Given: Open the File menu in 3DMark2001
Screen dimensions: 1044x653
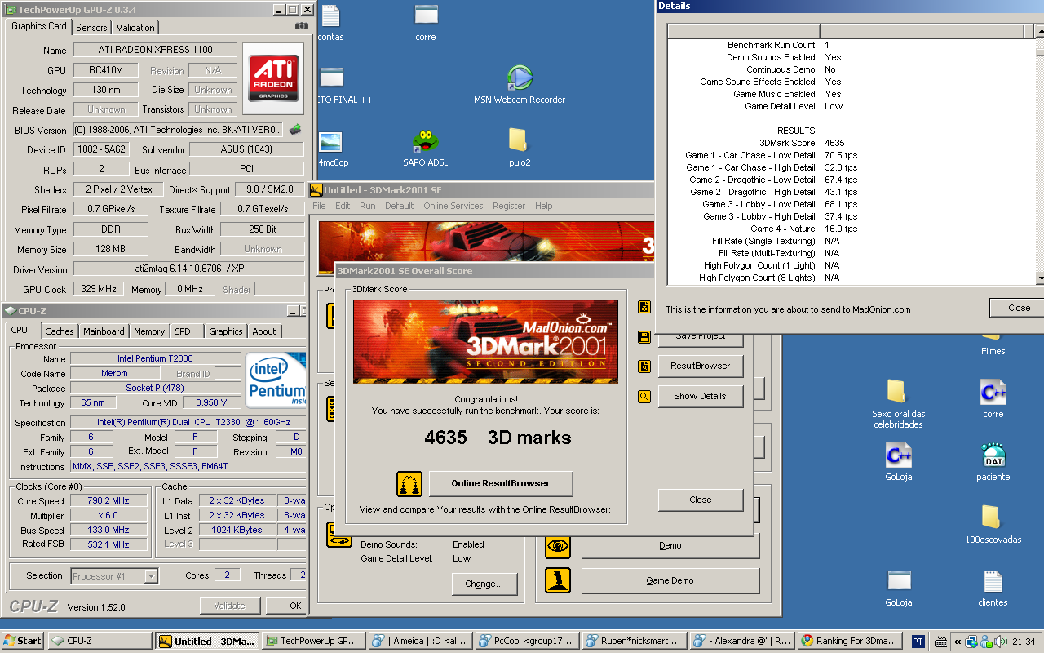Looking at the screenshot, I should point(319,206).
